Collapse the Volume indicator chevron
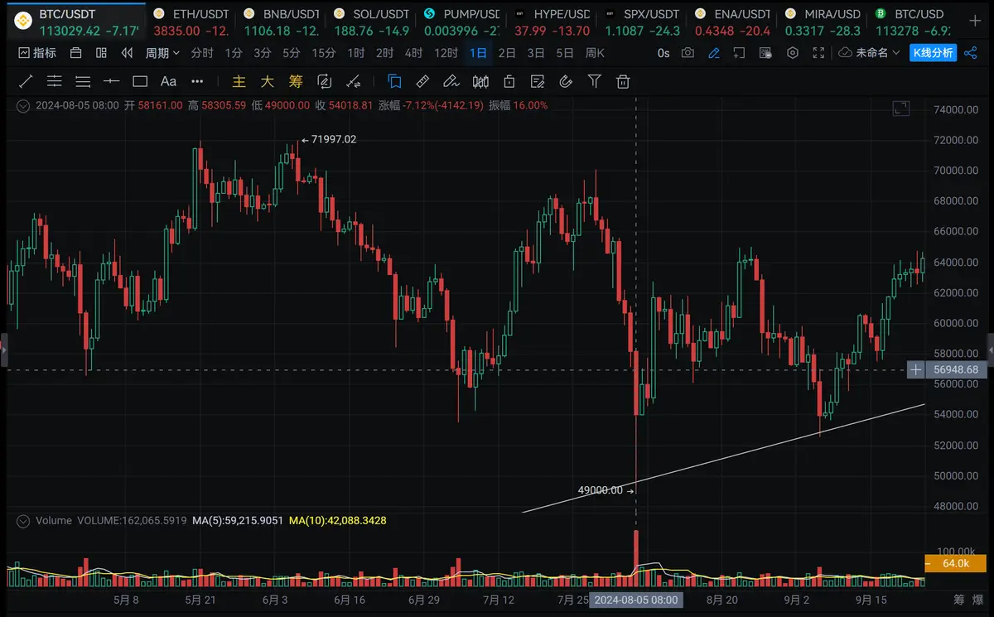This screenshot has width=994, height=617. click(23, 521)
